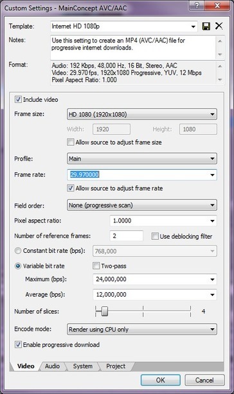Screen dimensions: 234x394
Task: Expand the Profile dropdown
Action: [142, 159]
